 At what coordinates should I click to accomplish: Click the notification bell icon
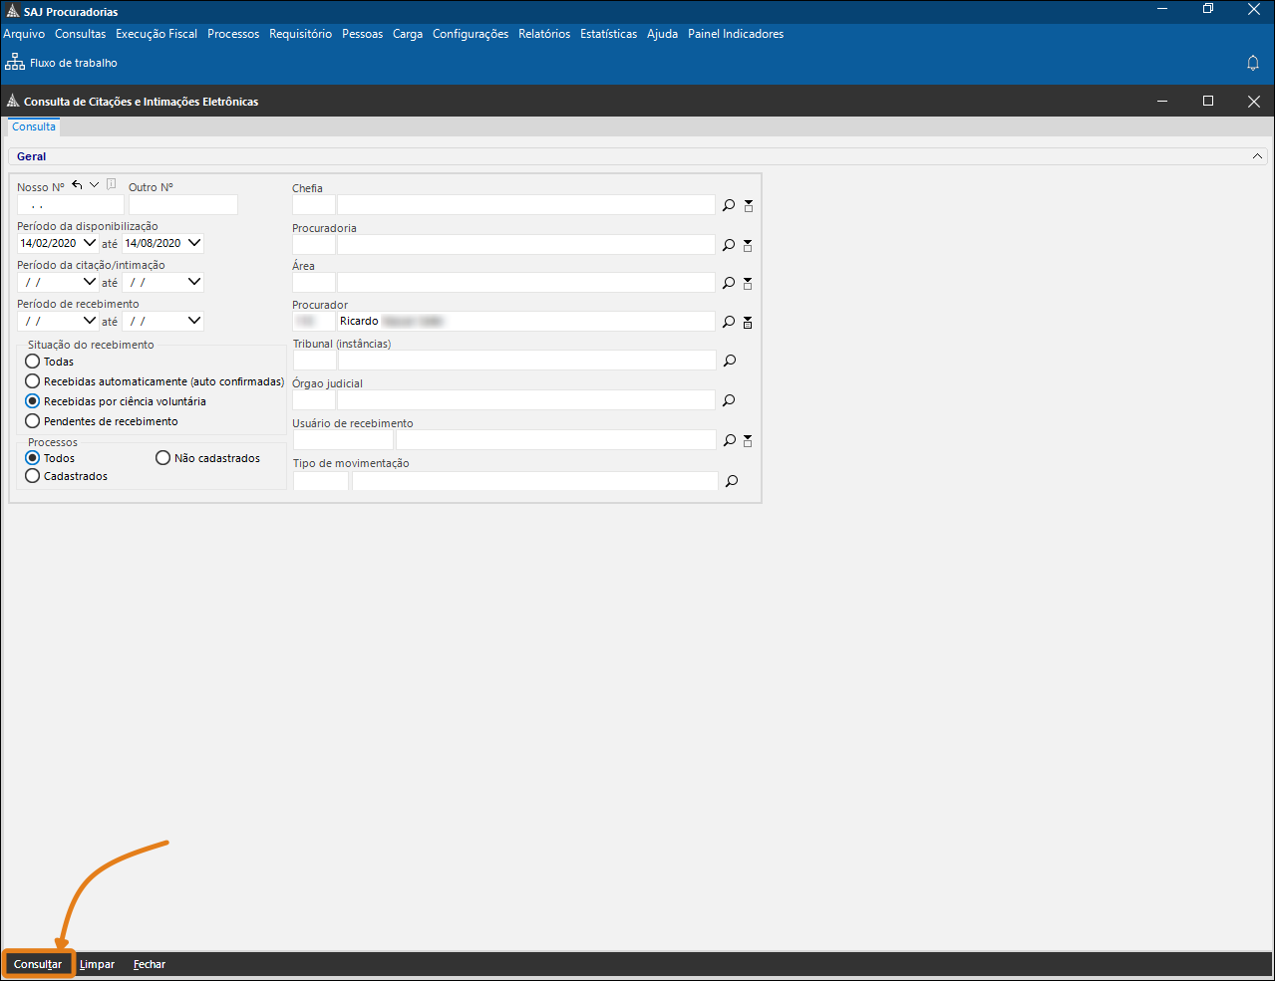coord(1253,63)
